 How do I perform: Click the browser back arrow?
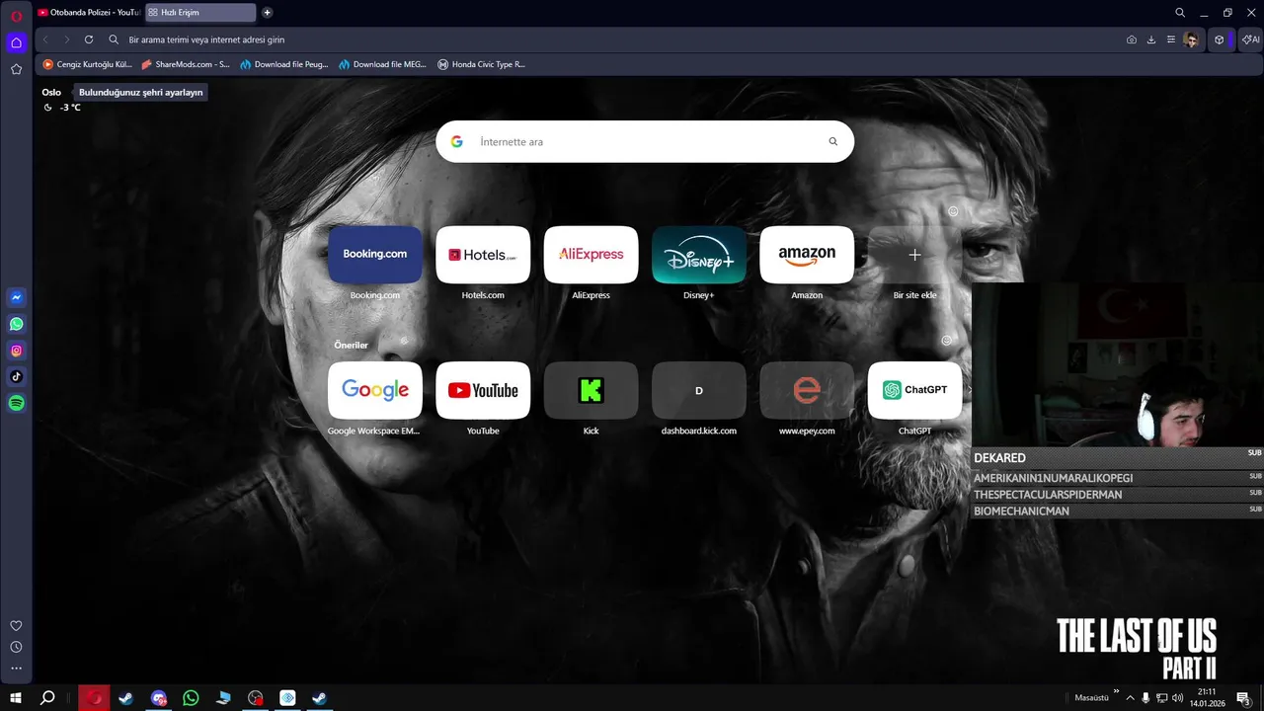(45, 39)
